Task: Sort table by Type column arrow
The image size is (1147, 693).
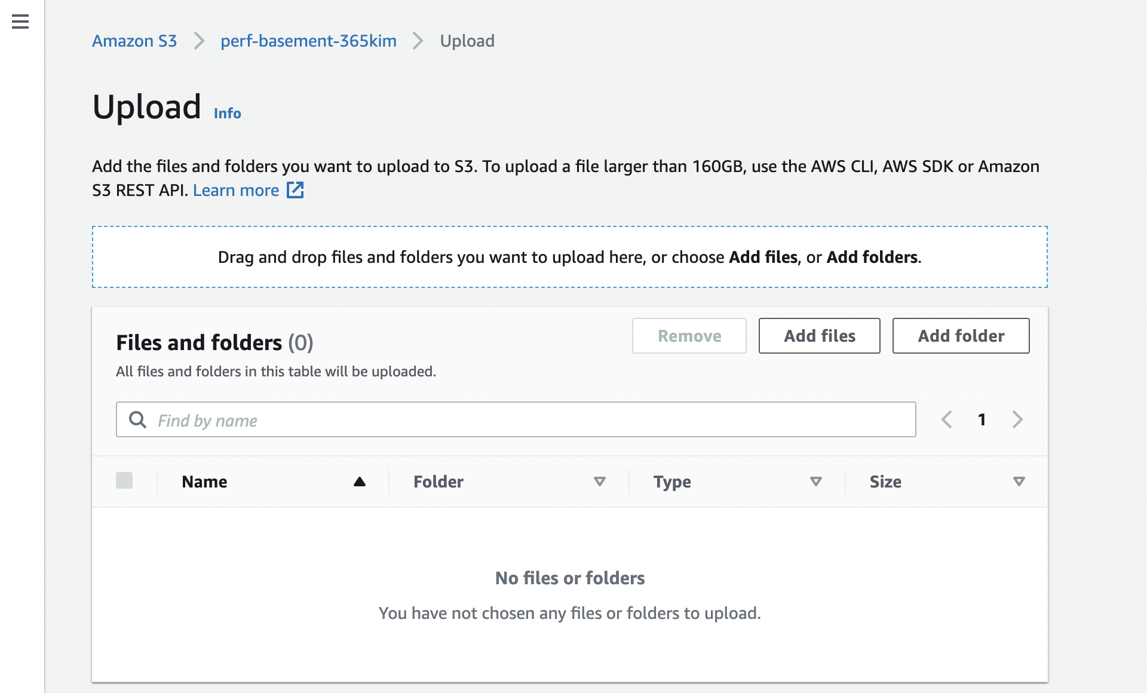Action: [815, 482]
